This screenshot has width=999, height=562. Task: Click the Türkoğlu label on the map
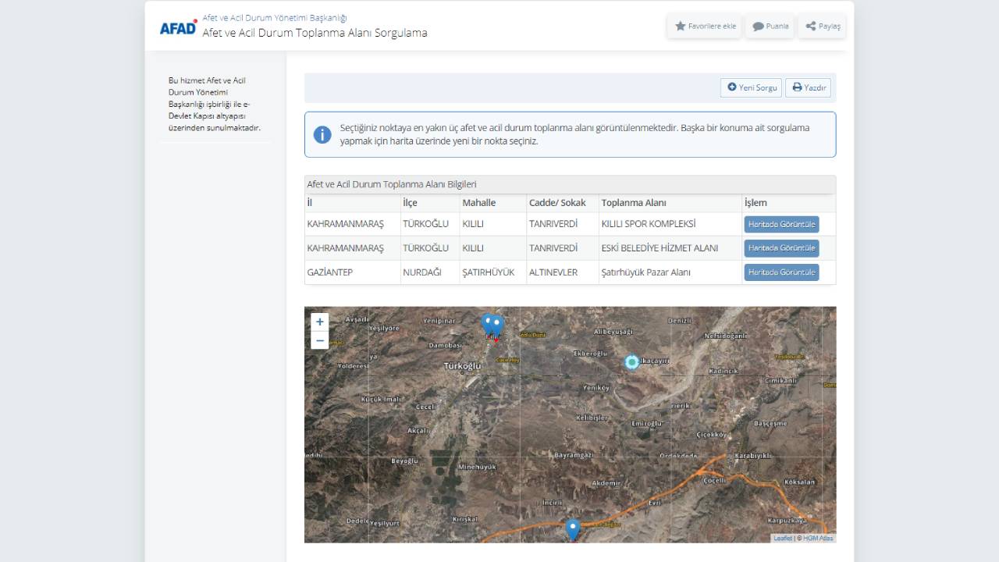tap(462, 365)
